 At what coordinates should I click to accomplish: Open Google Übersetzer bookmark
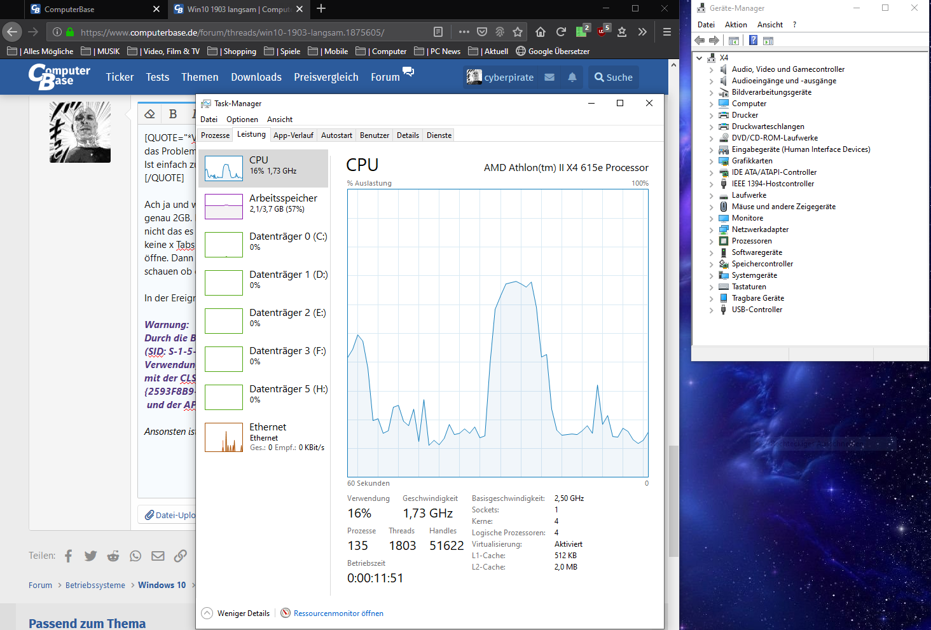click(x=553, y=51)
